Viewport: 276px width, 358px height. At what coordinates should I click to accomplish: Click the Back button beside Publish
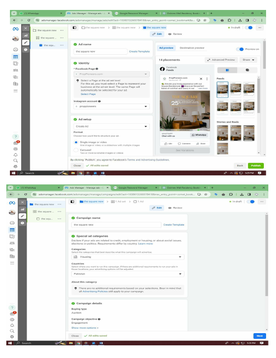pyautogui.click(x=240, y=165)
